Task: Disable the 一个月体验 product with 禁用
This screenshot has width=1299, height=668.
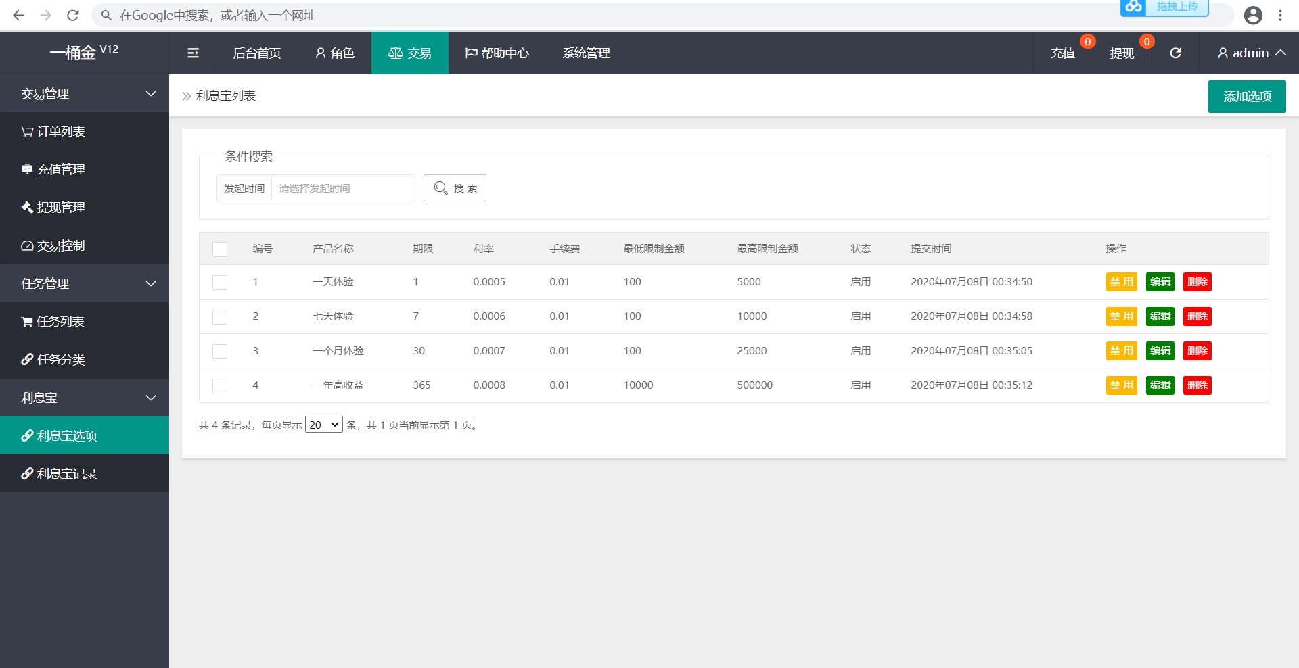Action: point(1122,351)
